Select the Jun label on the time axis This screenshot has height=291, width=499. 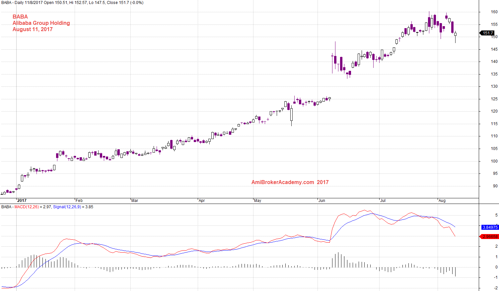coord(322,201)
